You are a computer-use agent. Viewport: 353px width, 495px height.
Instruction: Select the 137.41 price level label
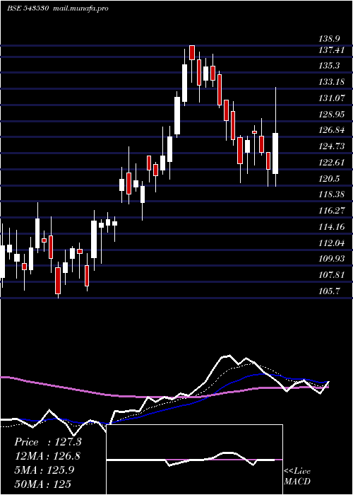pos(331,50)
